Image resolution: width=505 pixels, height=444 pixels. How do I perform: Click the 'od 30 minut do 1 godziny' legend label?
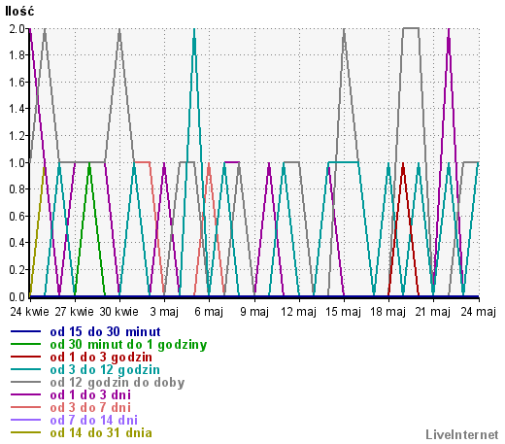point(128,345)
